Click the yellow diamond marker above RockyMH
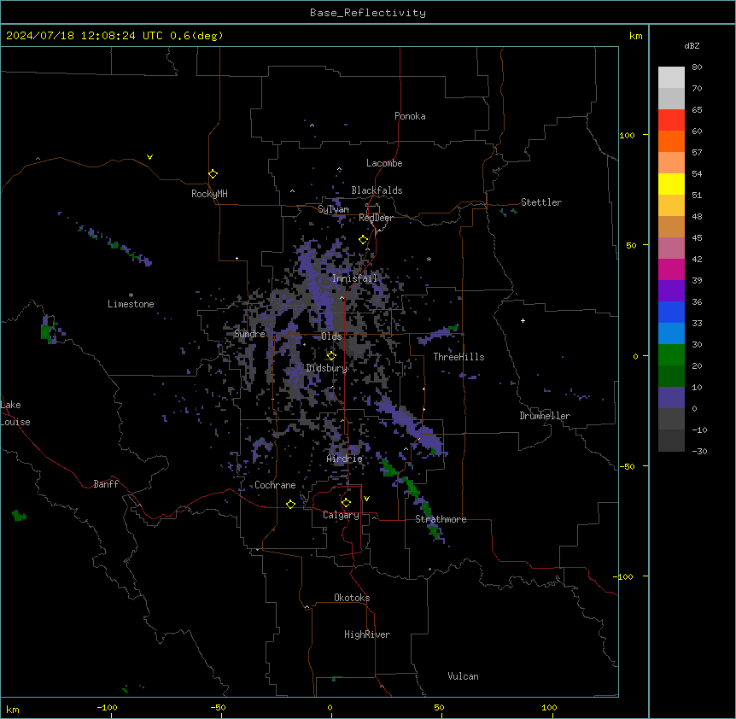736x719 pixels. 213,174
